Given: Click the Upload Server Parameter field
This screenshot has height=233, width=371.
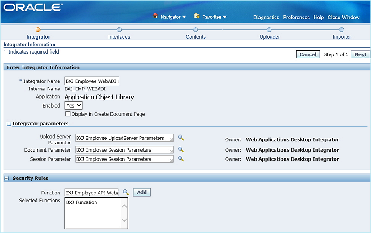Looking at the screenshot, I should [x=124, y=138].
